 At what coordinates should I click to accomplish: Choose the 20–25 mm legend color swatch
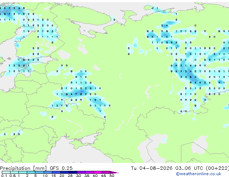click(65, 172)
